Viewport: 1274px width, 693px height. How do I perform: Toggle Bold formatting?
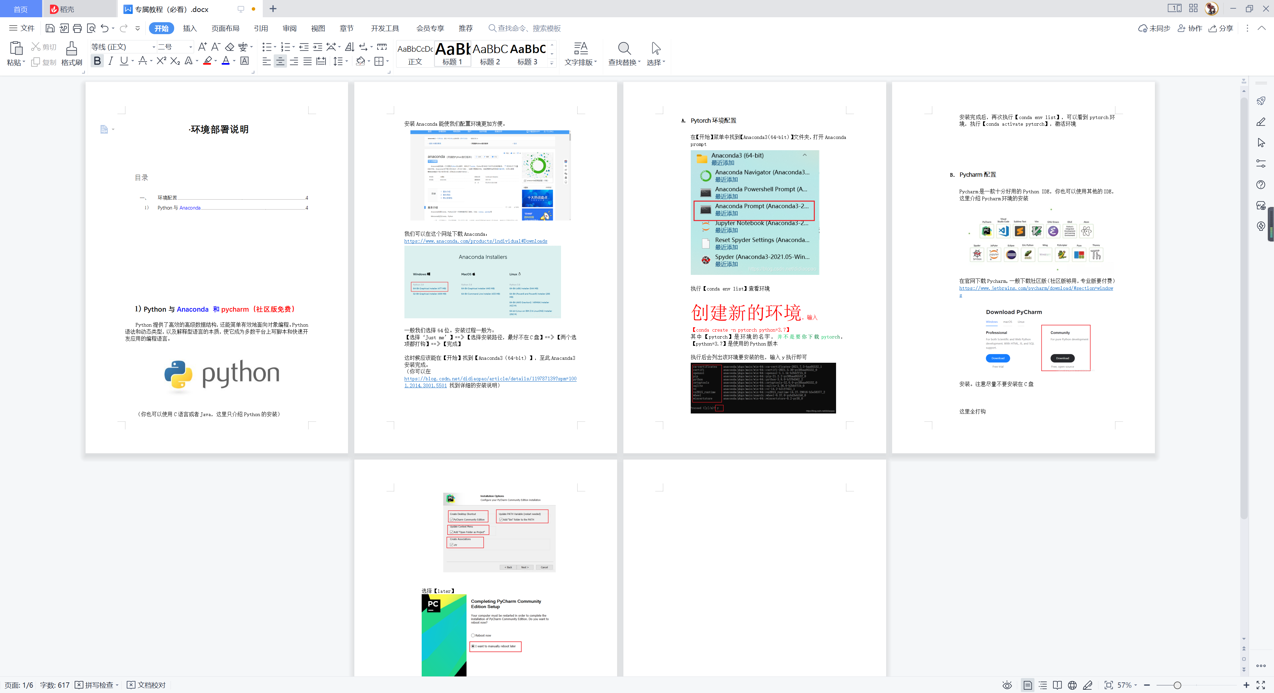point(98,61)
